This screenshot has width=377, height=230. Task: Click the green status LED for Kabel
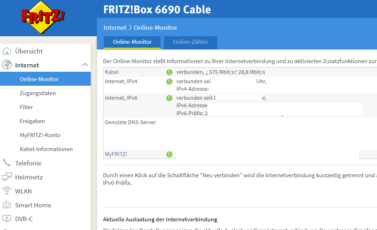point(170,72)
